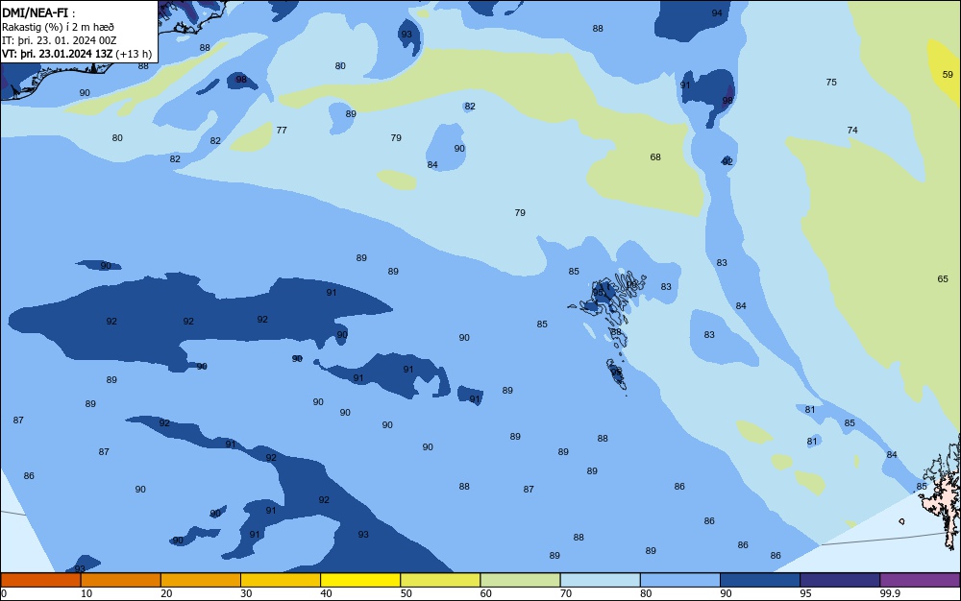The width and height of the screenshot is (961, 601).
Task: Click the yellow-green 50–60 legend swatch
Action: click(440, 580)
